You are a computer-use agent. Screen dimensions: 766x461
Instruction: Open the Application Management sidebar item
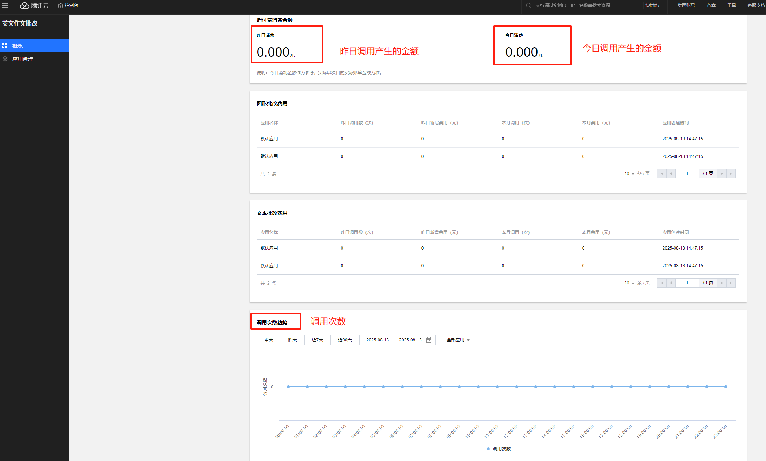pyautogui.click(x=23, y=59)
